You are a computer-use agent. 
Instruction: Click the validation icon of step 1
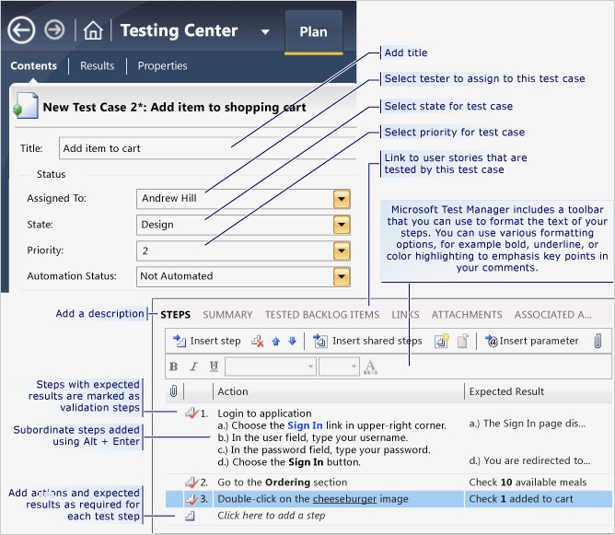point(191,413)
